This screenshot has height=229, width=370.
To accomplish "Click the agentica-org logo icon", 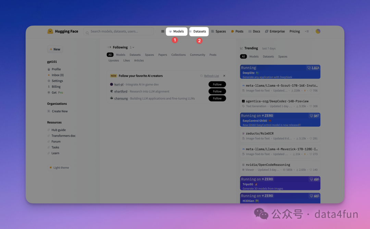I will pyautogui.click(x=243, y=101).
